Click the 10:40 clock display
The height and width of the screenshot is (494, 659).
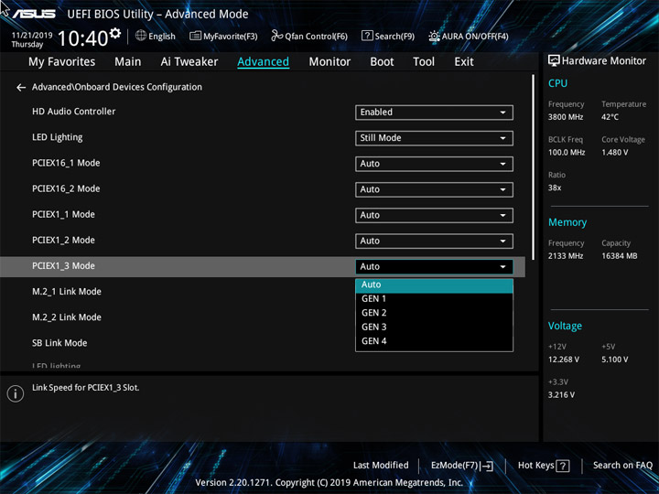click(x=82, y=38)
